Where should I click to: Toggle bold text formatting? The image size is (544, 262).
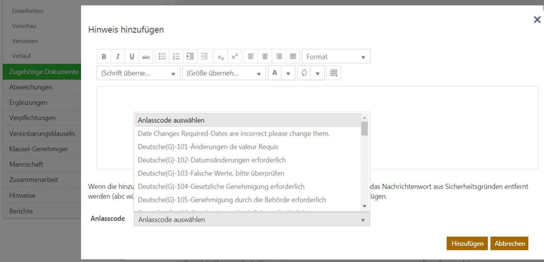pyautogui.click(x=104, y=57)
